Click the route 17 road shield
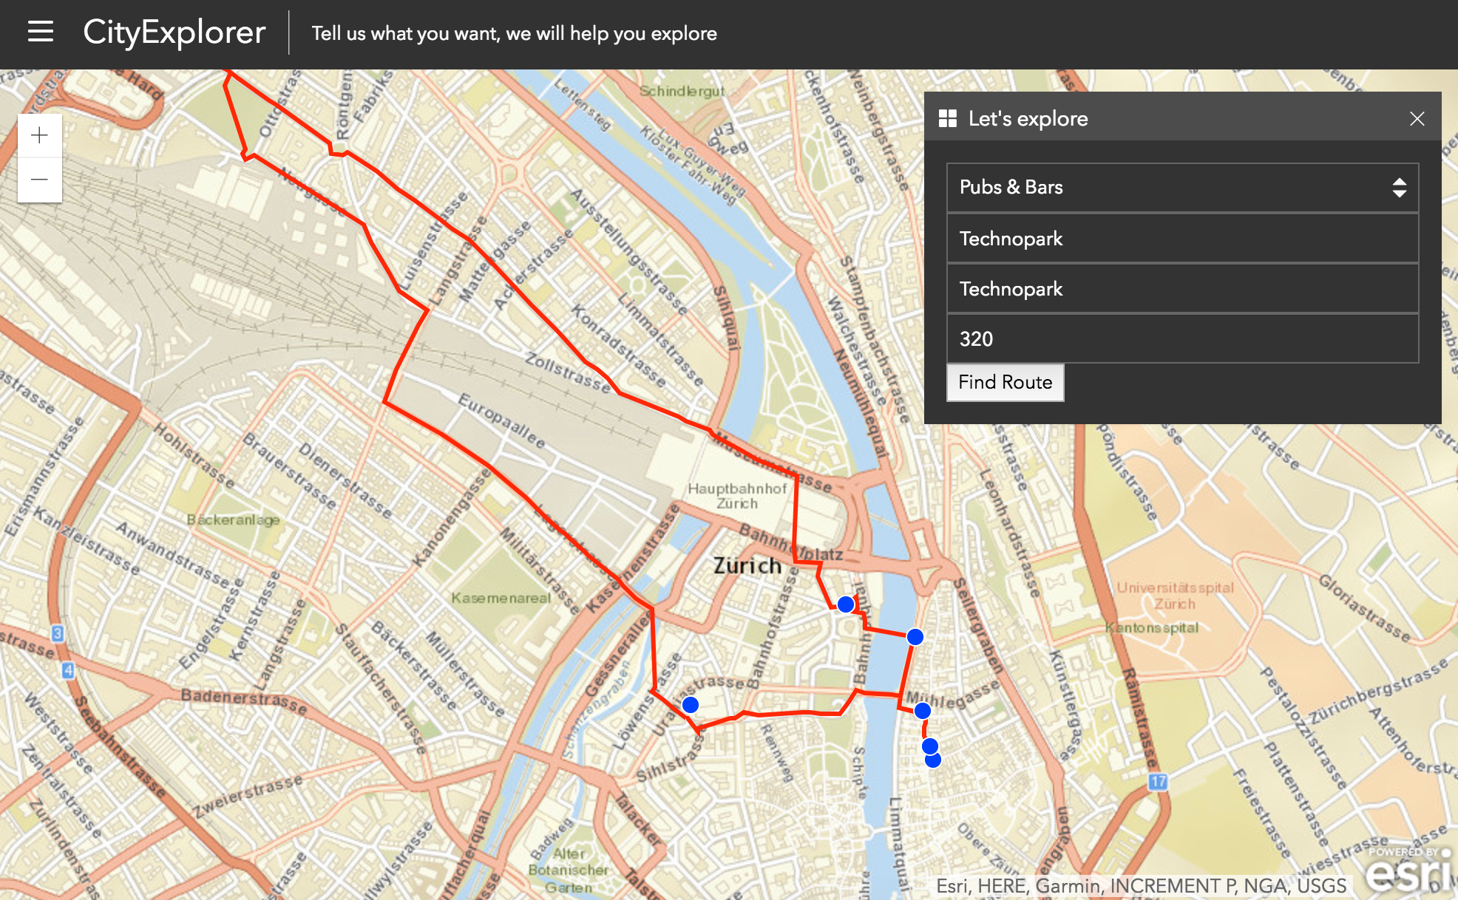This screenshot has height=900, width=1458. (x=1158, y=781)
